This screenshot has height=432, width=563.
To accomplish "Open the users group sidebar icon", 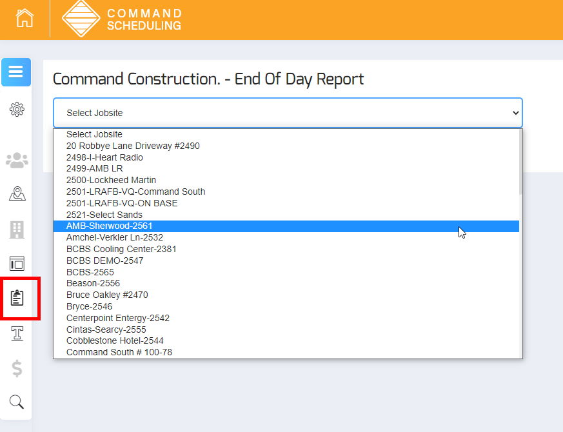I will (x=17, y=160).
